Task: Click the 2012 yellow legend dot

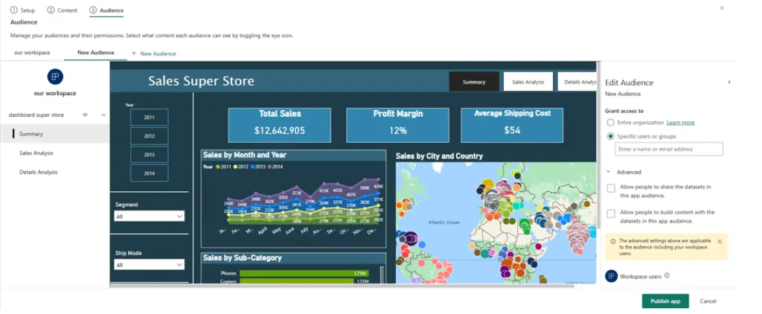Action: (x=236, y=167)
